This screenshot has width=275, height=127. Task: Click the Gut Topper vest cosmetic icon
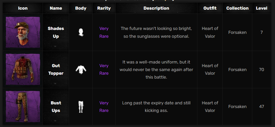click(23, 69)
